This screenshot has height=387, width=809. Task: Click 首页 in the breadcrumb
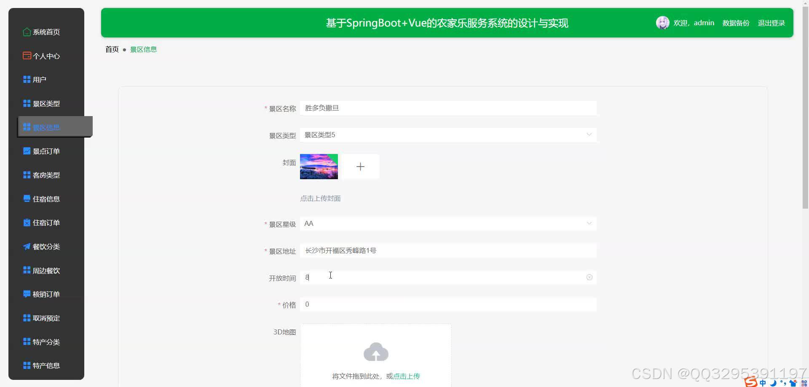(112, 49)
